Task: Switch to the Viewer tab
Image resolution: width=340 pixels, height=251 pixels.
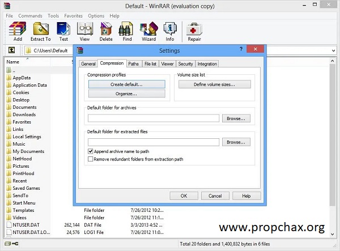Action: [x=167, y=63]
